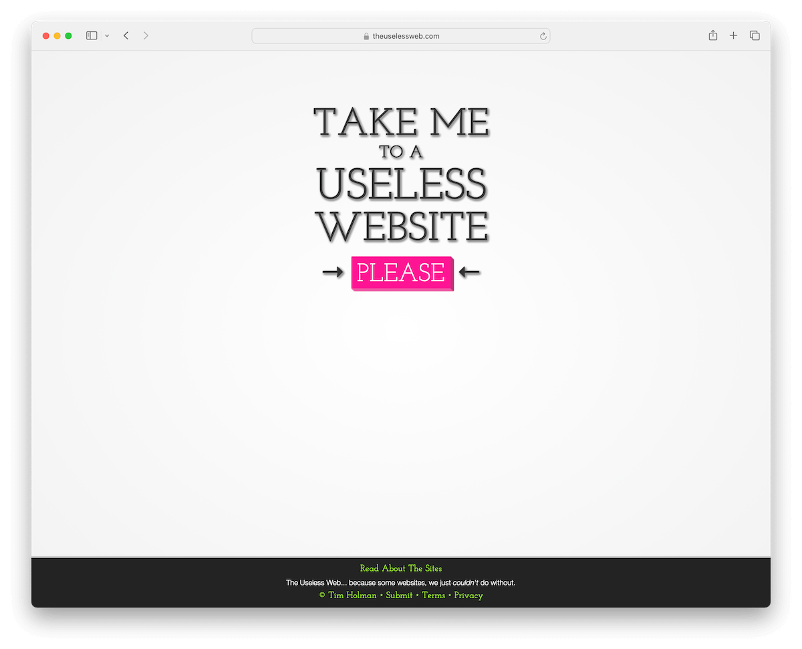Click the padlock icon in address bar

pos(366,36)
